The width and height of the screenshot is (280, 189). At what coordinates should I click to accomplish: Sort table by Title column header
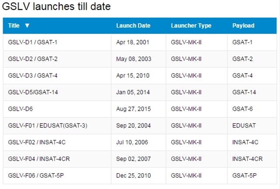pyautogui.click(x=14, y=25)
